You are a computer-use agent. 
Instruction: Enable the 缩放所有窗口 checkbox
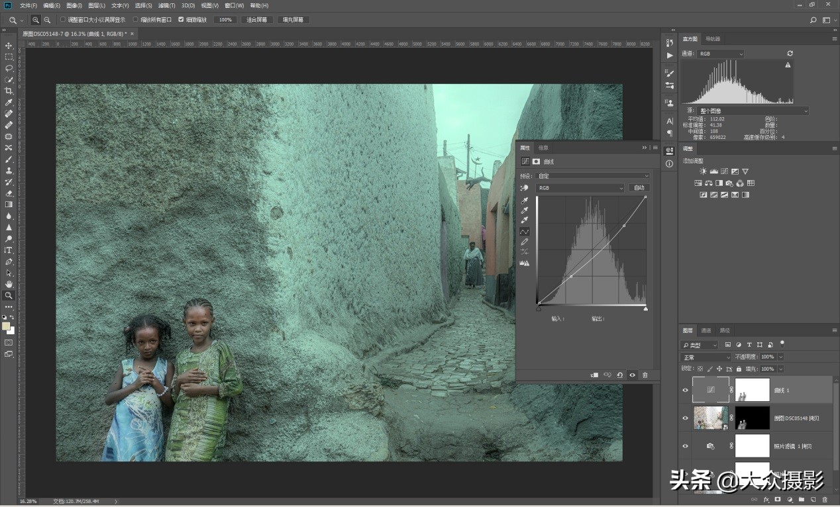click(136, 20)
